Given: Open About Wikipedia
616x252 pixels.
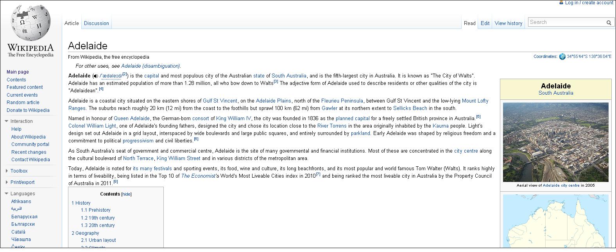Looking at the screenshot, I should point(29,137).
